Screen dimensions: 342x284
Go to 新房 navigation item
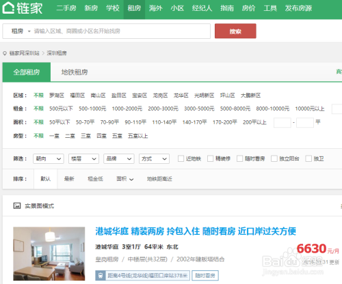coord(91,8)
